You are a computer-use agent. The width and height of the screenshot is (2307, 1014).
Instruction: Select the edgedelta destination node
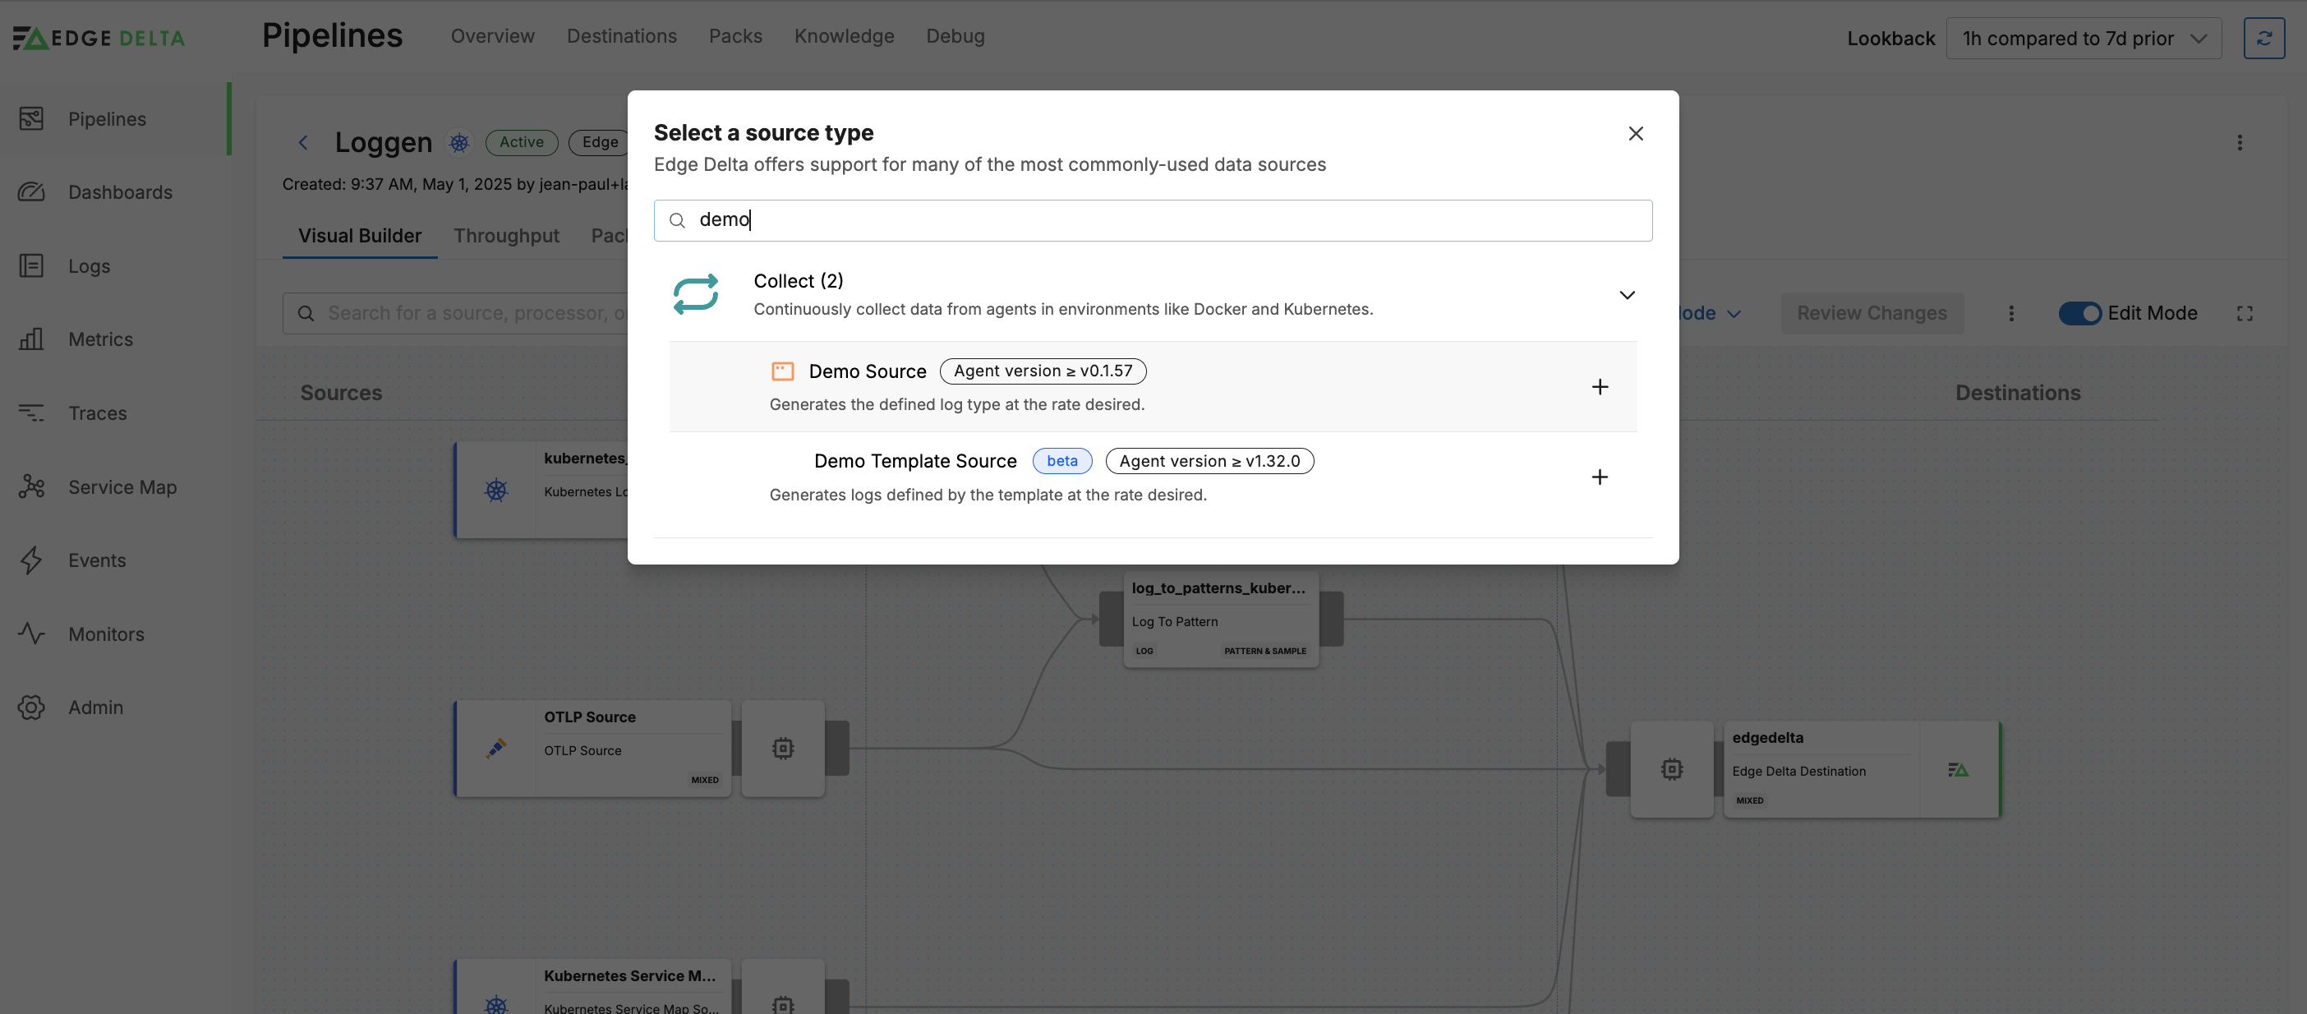[1862, 769]
